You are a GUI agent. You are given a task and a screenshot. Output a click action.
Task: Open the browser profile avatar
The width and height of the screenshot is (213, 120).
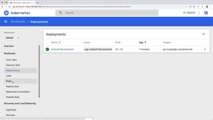click(x=207, y=7)
